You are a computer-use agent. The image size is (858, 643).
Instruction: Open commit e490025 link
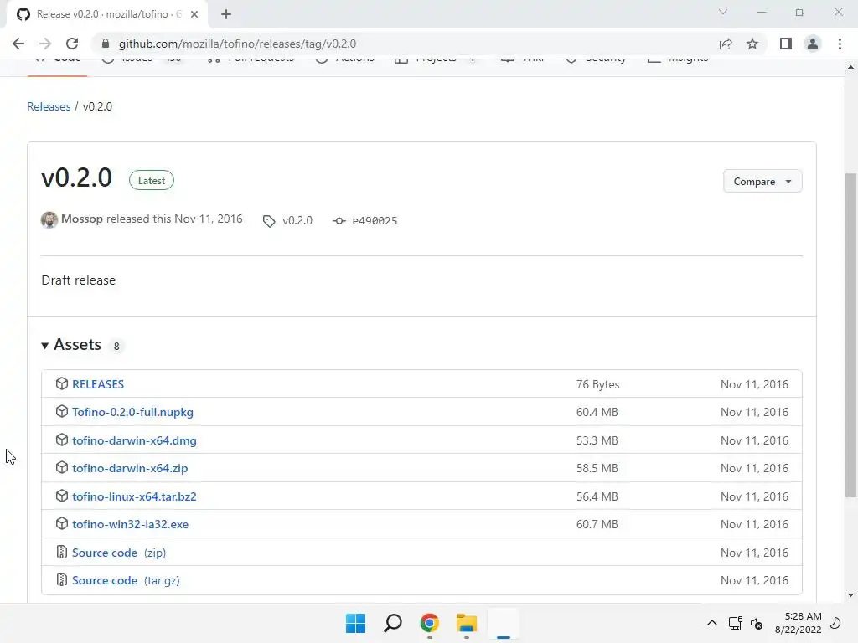pyautogui.click(x=375, y=221)
